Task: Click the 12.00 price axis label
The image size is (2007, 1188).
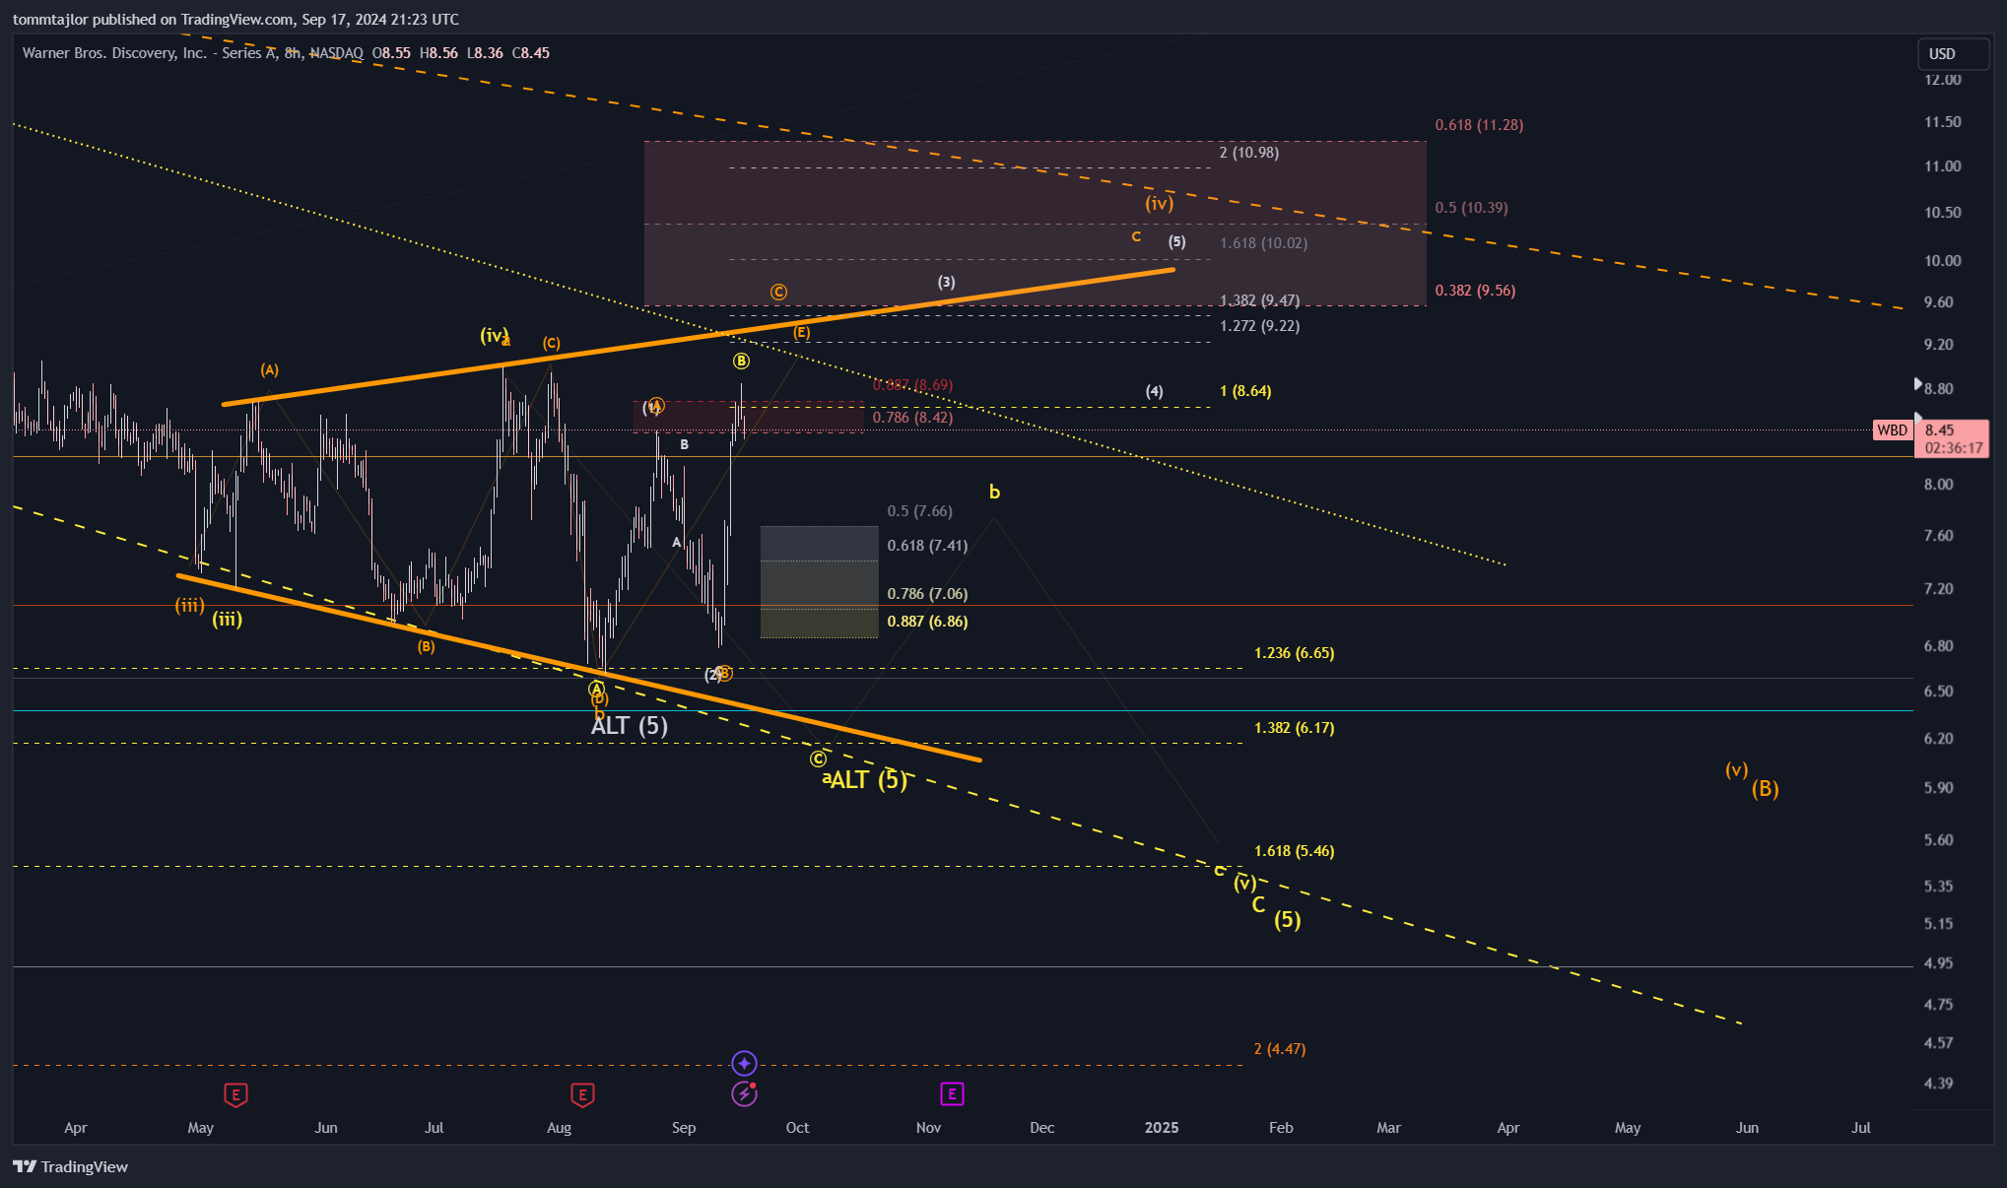Action: [1943, 80]
